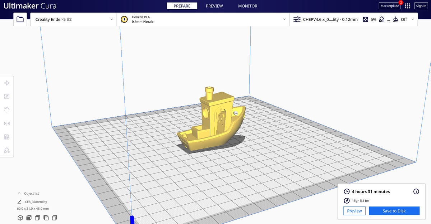The width and height of the screenshot is (431, 224).
Task: Click the Ultimaker apps grid icon
Action: pyautogui.click(x=407, y=6)
